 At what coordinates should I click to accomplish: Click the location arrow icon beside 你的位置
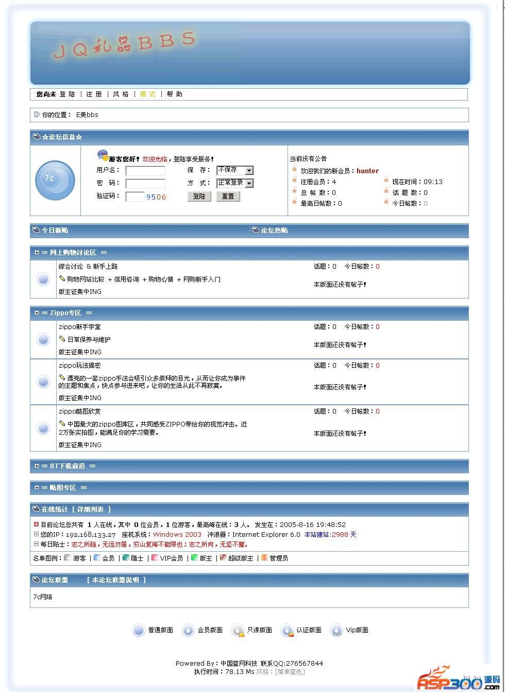pos(37,114)
